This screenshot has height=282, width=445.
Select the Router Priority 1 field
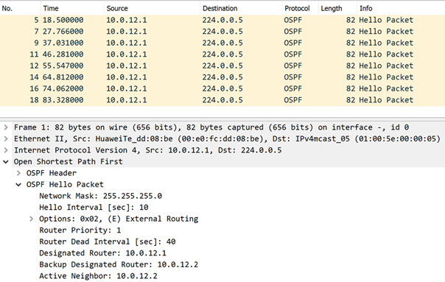(x=80, y=230)
